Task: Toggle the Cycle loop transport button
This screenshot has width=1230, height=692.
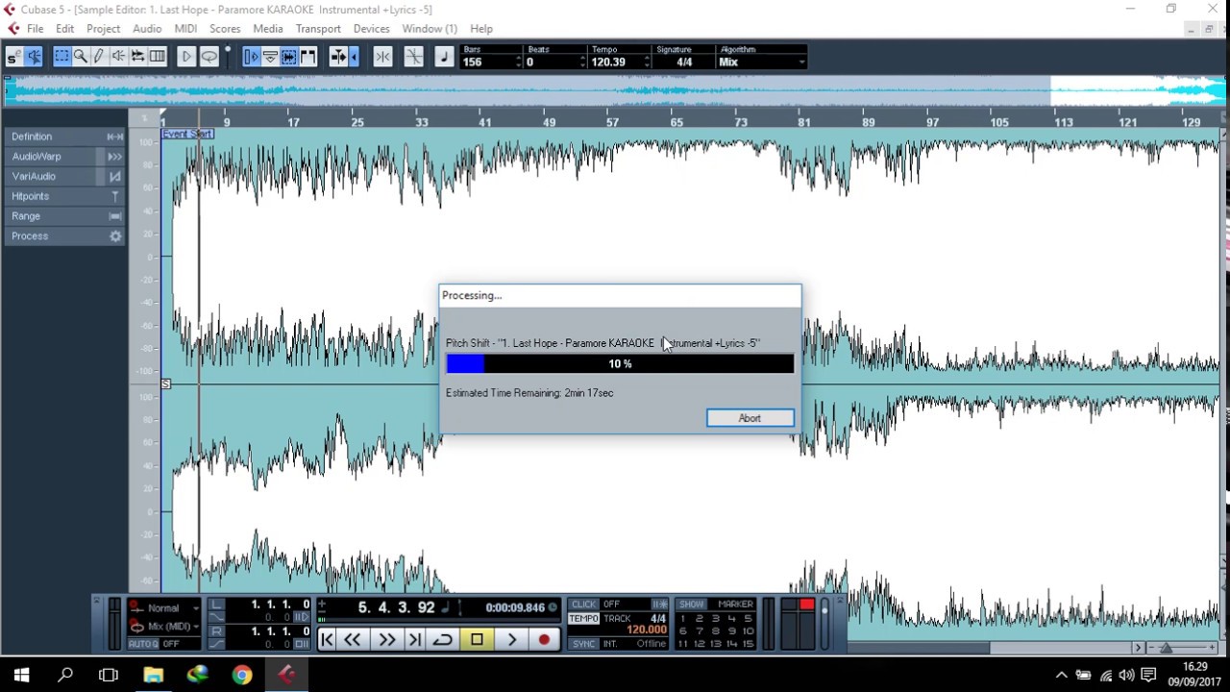Action: [443, 639]
